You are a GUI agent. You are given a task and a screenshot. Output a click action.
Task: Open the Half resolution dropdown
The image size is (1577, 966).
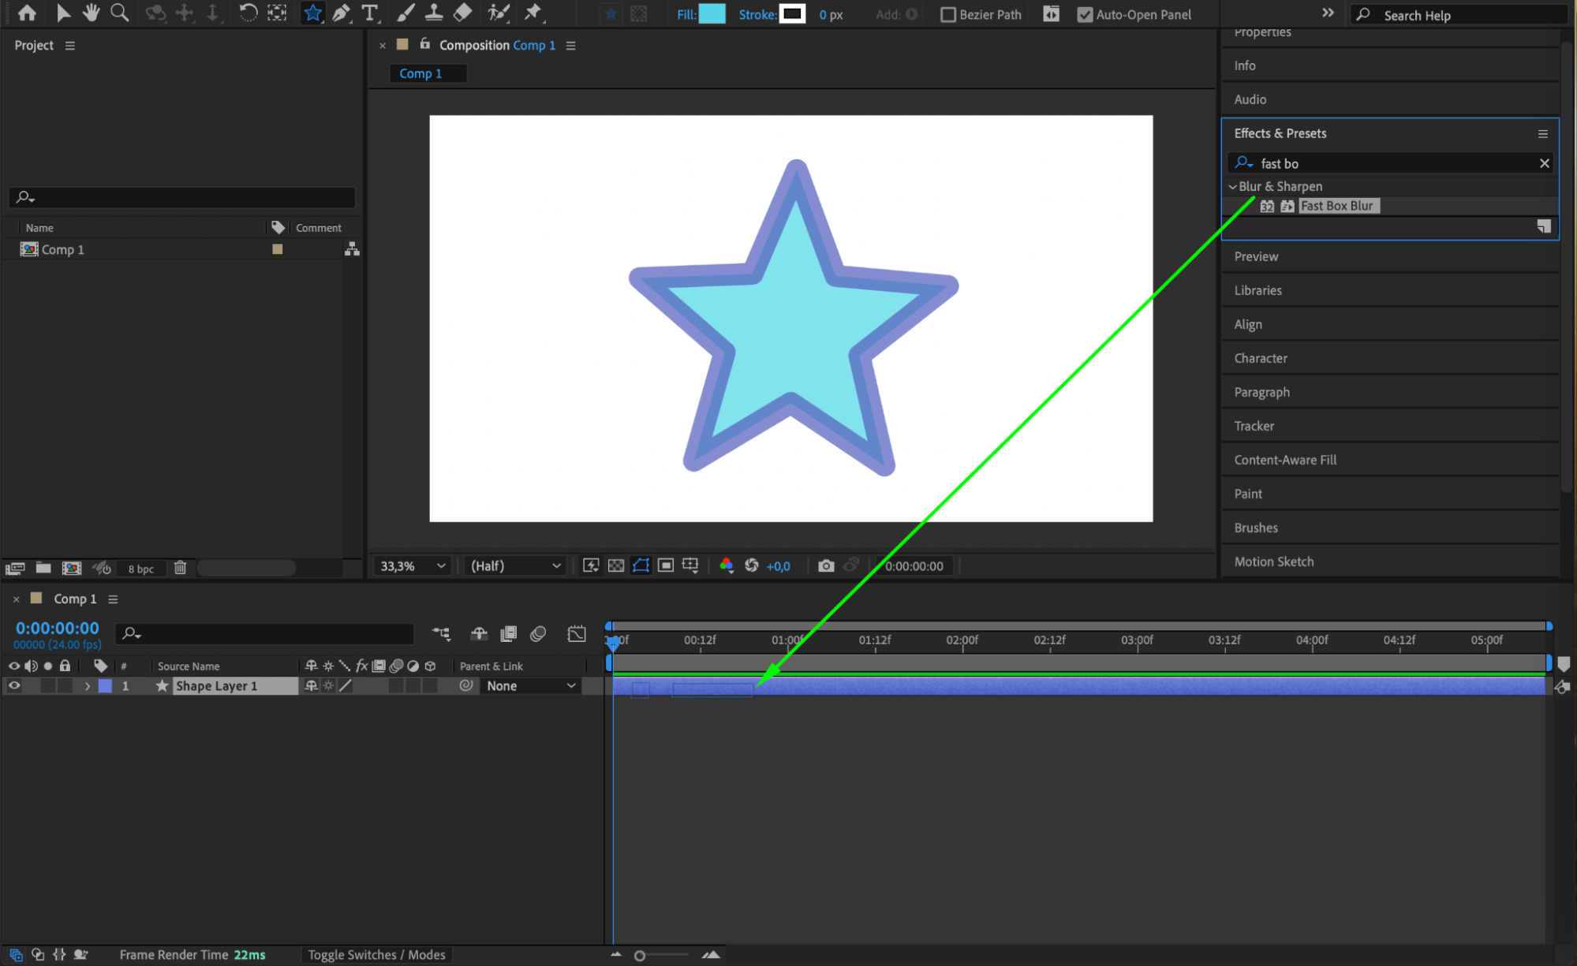click(515, 565)
